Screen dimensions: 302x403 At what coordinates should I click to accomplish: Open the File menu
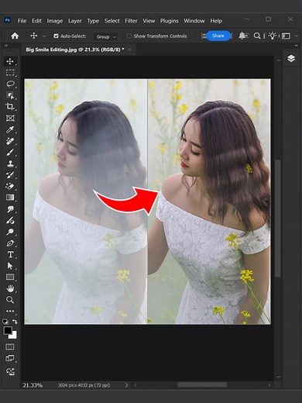22,21
